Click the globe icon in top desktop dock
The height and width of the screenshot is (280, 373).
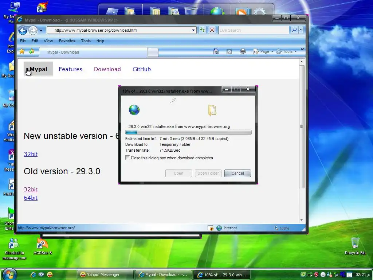217,11
